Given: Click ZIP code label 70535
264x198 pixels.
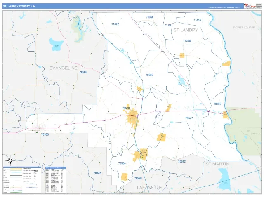Looking at the screenshot, I should (45, 134).
